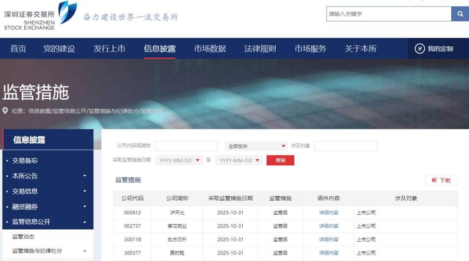Go to 市场数据 in navigation bar
Screen dimensions: 469x261
coord(210,48)
